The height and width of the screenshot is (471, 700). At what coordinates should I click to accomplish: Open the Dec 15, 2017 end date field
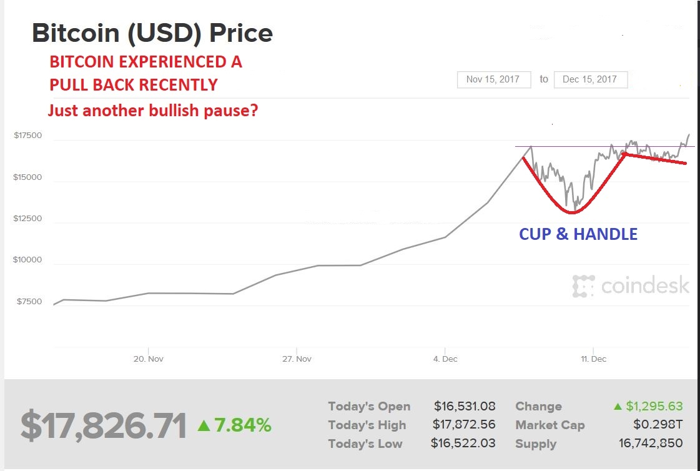(590, 79)
